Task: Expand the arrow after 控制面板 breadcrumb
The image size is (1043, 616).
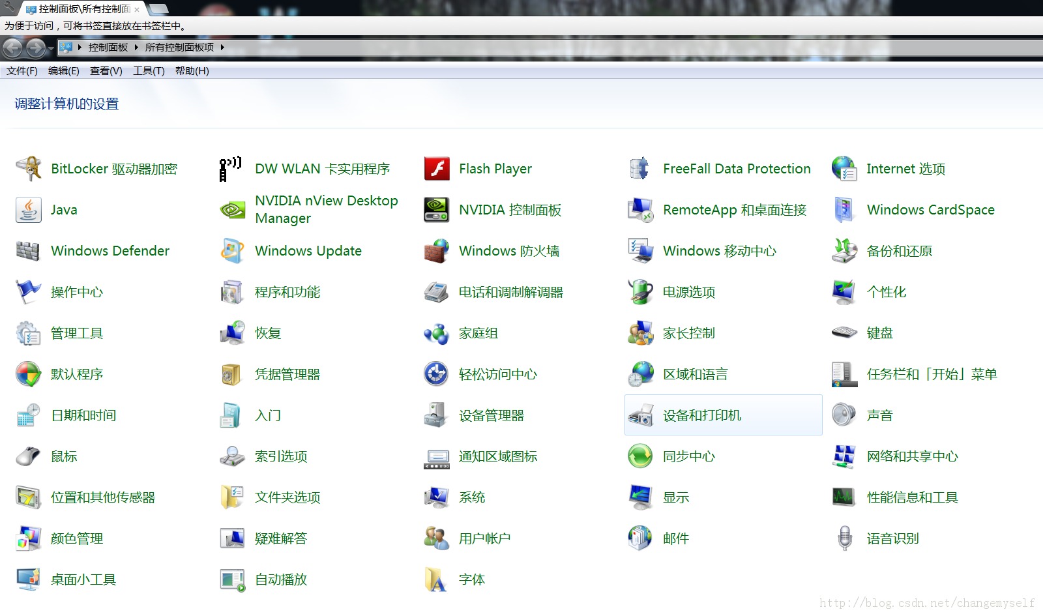Action: click(136, 47)
